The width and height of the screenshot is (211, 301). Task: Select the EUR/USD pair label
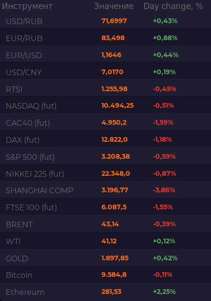point(24,55)
